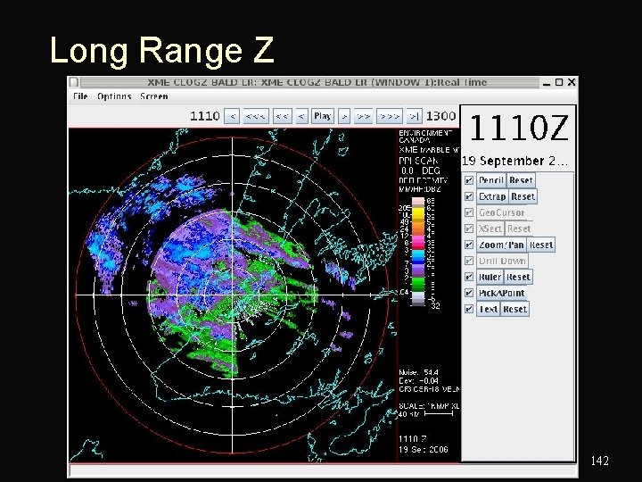
Task: Click the '19 September 2...' date label
Action: pyautogui.click(x=515, y=161)
